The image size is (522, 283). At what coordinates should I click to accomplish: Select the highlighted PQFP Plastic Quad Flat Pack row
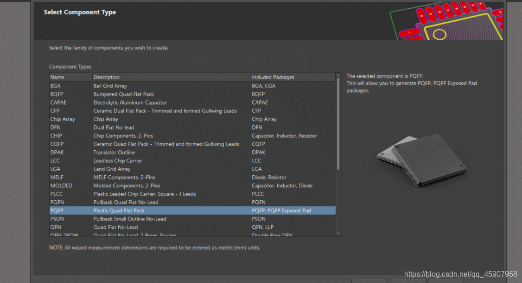click(139, 211)
